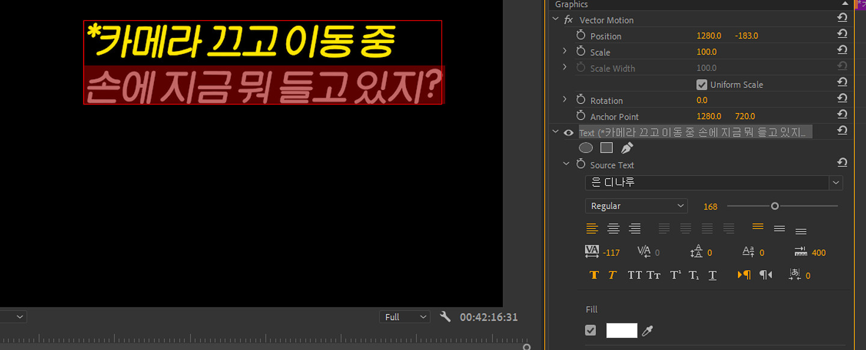Reset the Rotation parameter
This screenshot has height=350, width=866.
point(842,99)
